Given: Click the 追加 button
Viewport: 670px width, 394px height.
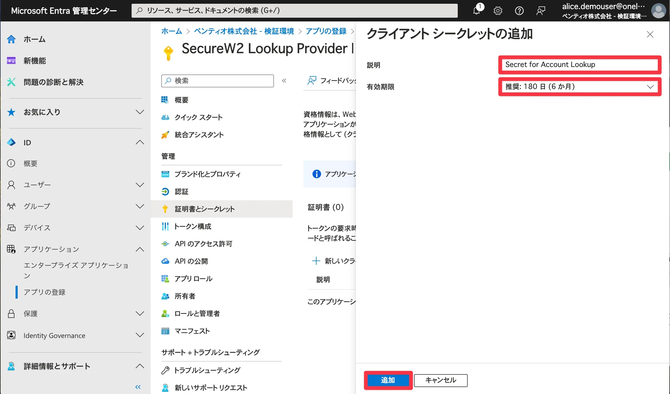Looking at the screenshot, I should (388, 380).
